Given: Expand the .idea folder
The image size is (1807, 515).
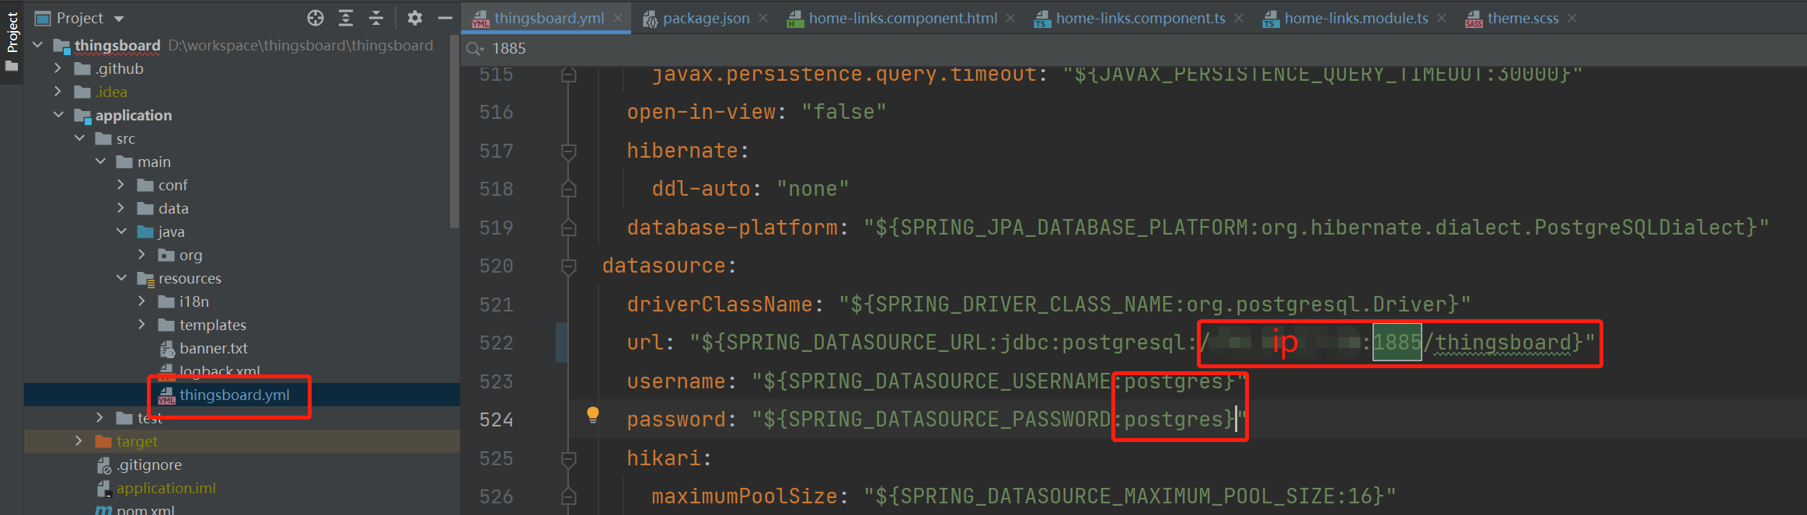Looking at the screenshot, I should [58, 92].
